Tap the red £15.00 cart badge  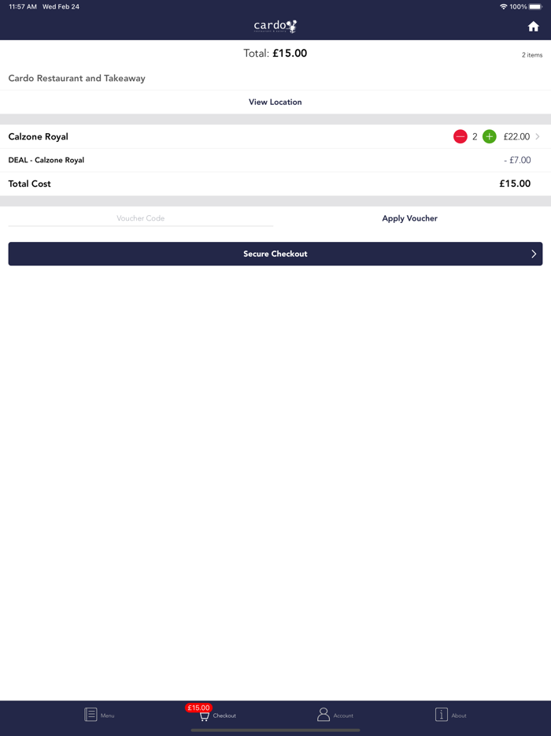[x=198, y=708]
